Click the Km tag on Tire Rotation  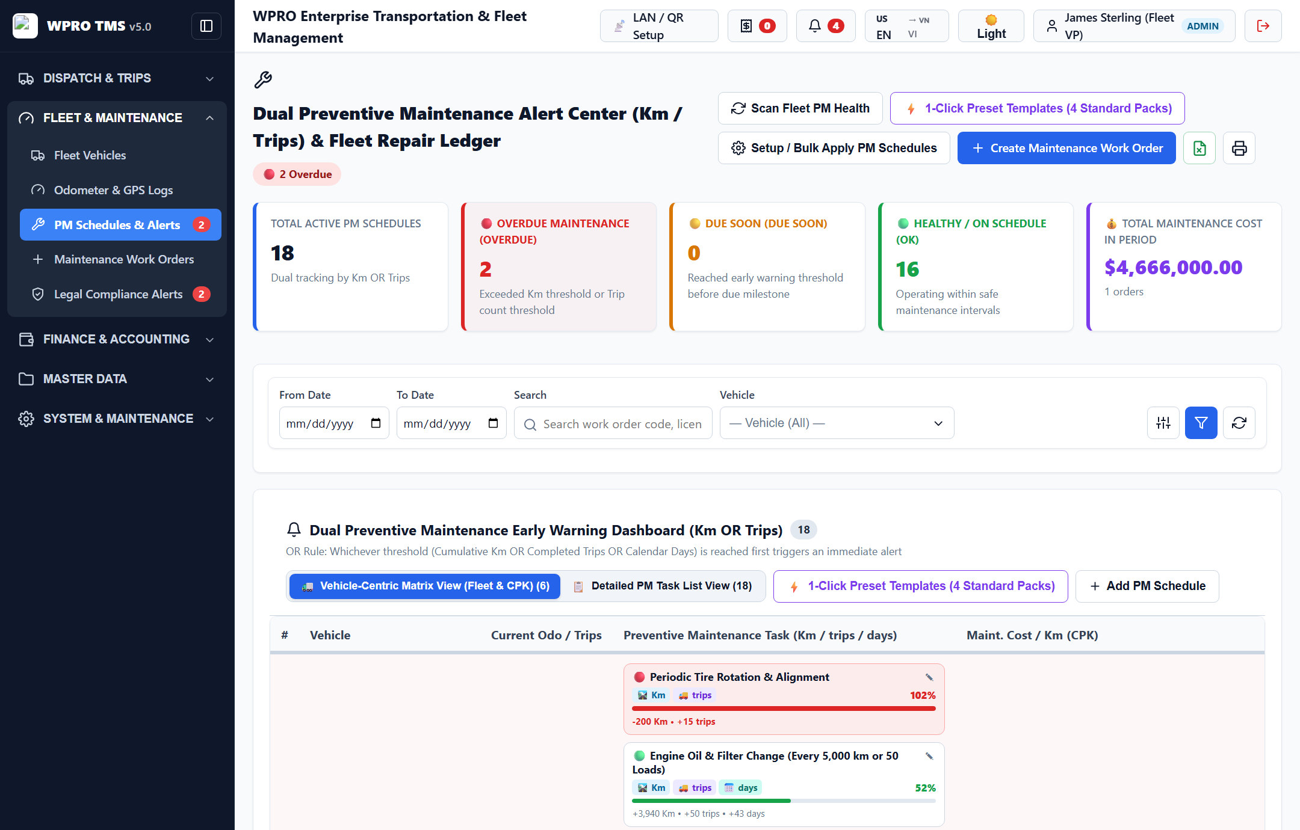(651, 695)
